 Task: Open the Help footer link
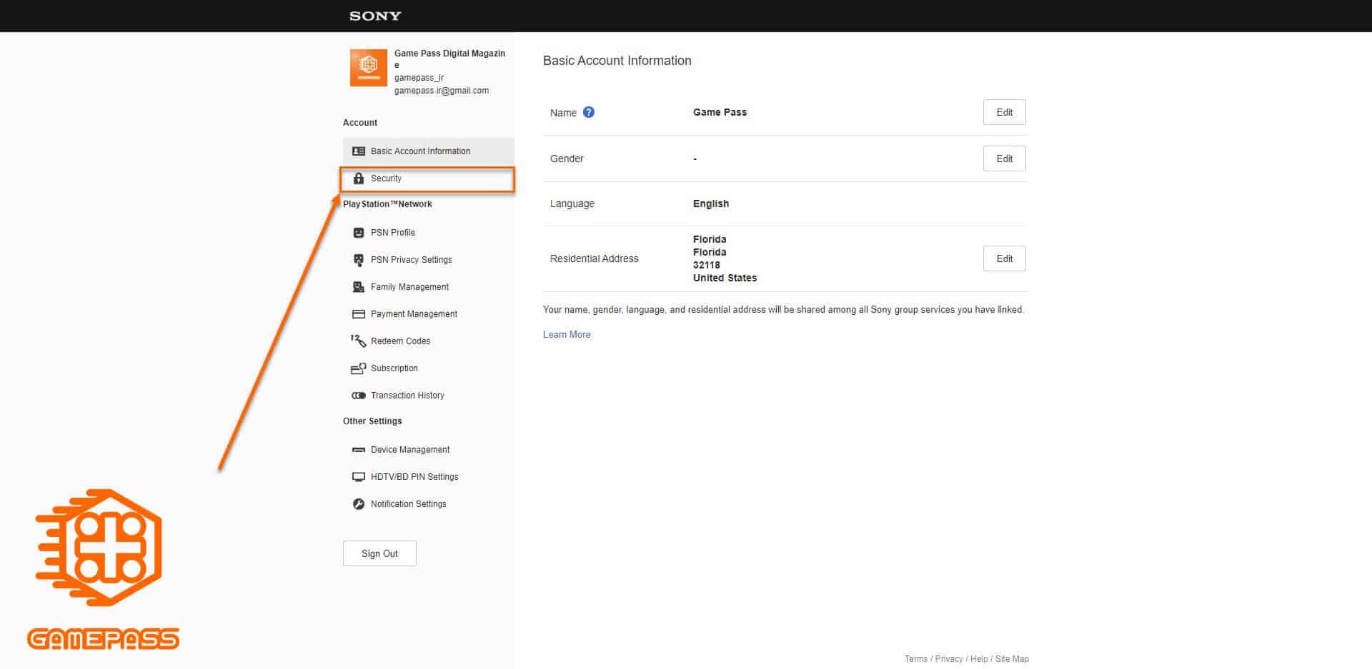(979, 659)
